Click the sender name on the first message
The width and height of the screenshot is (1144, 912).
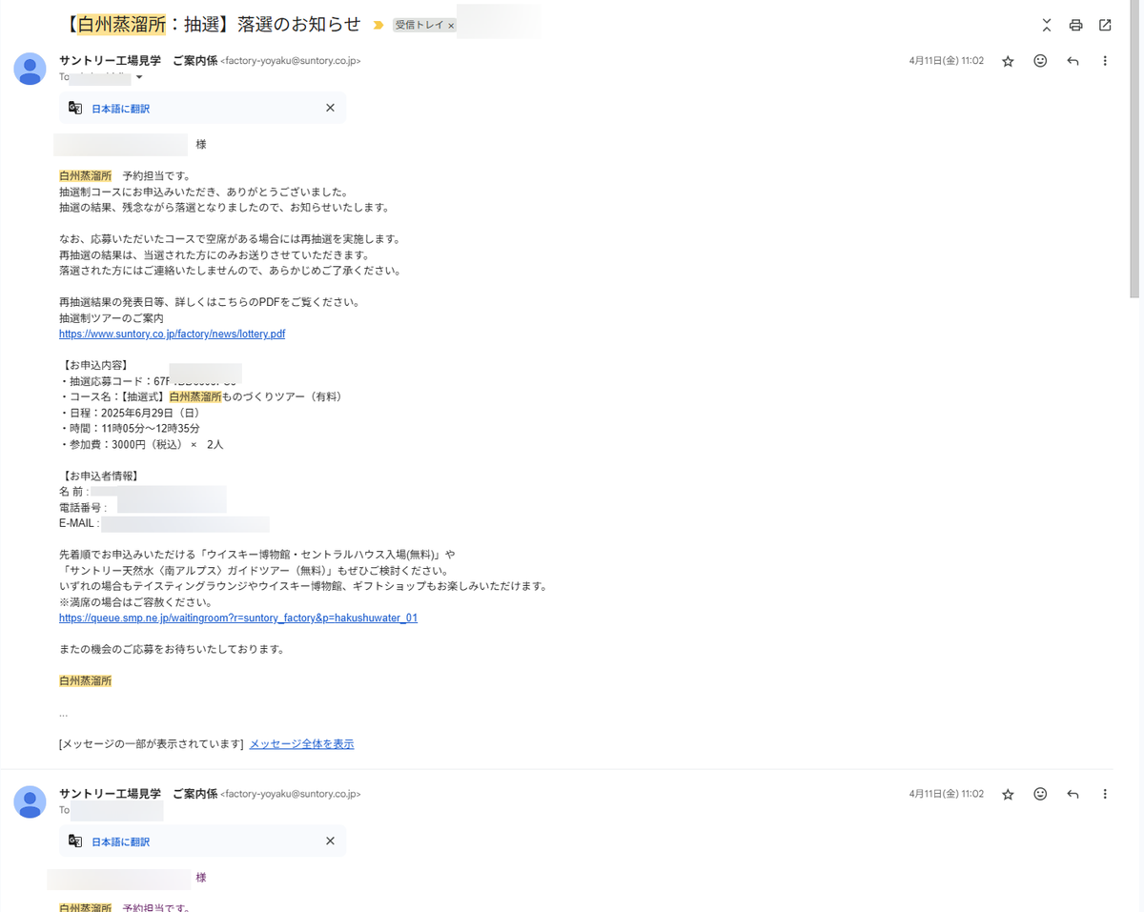tap(138, 60)
